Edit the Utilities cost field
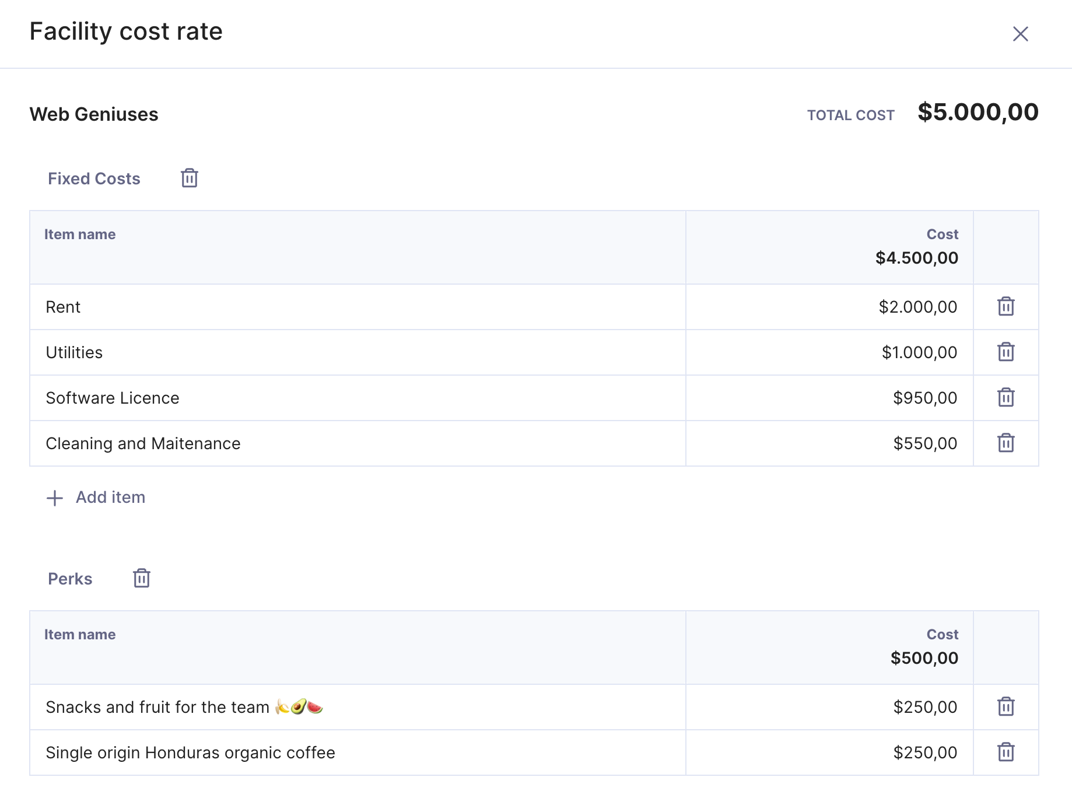The height and width of the screenshot is (791, 1072). pyautogui.click(x=829, y=352)
